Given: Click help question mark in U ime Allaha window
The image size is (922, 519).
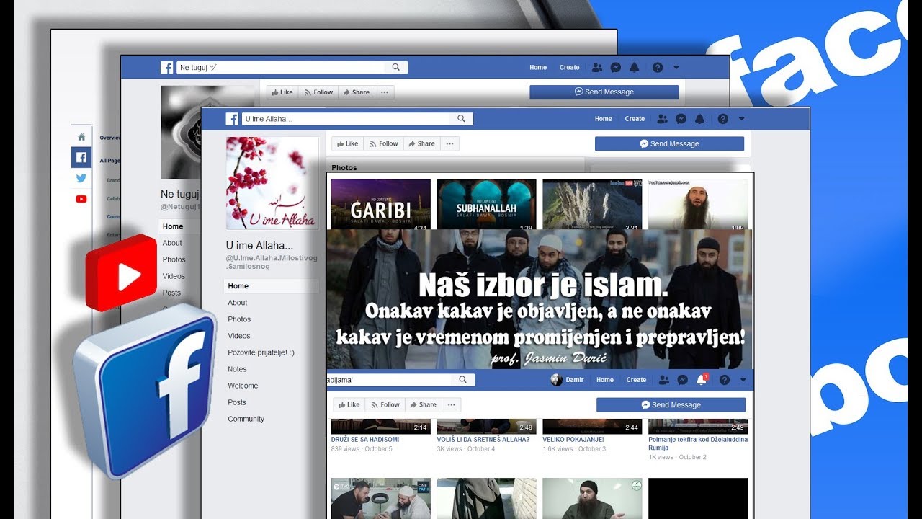Looking at the screenshot, I should click(722, 119).
